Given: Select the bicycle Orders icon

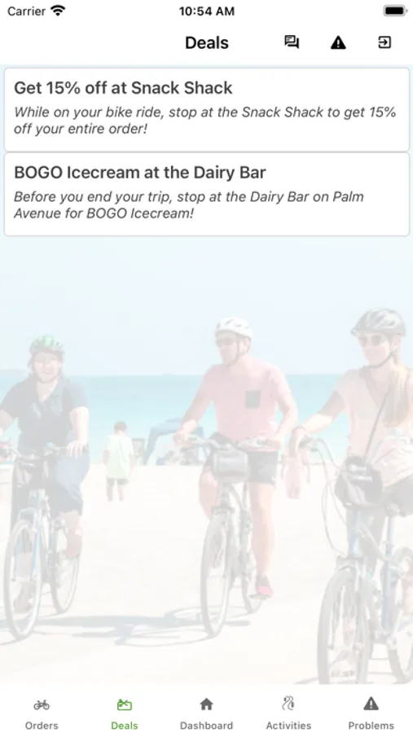Looking at the screenshot, I should coord(42,704).
